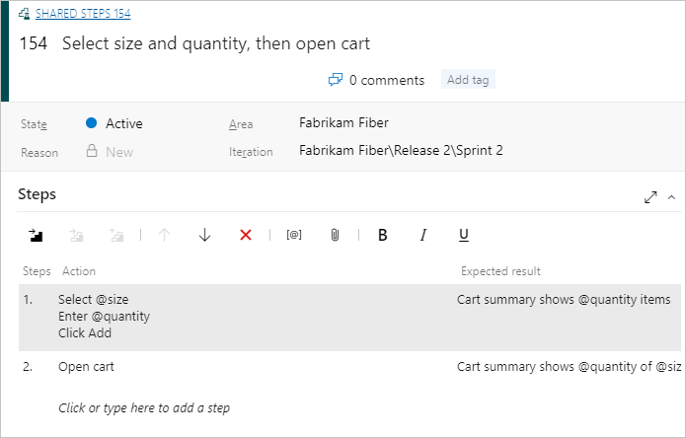This screenshot has width=686, height=438.
Task: Open the State field showing Active
Action: click(x=124, y=123)
